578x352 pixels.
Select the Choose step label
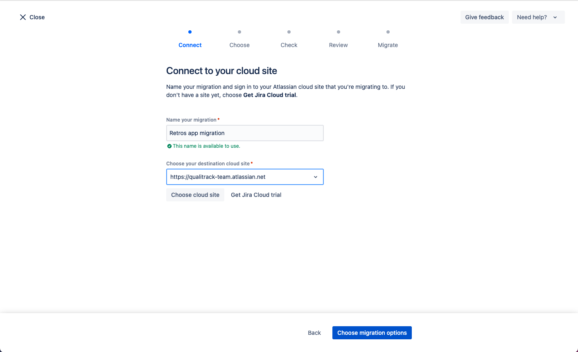coord(239,45)
